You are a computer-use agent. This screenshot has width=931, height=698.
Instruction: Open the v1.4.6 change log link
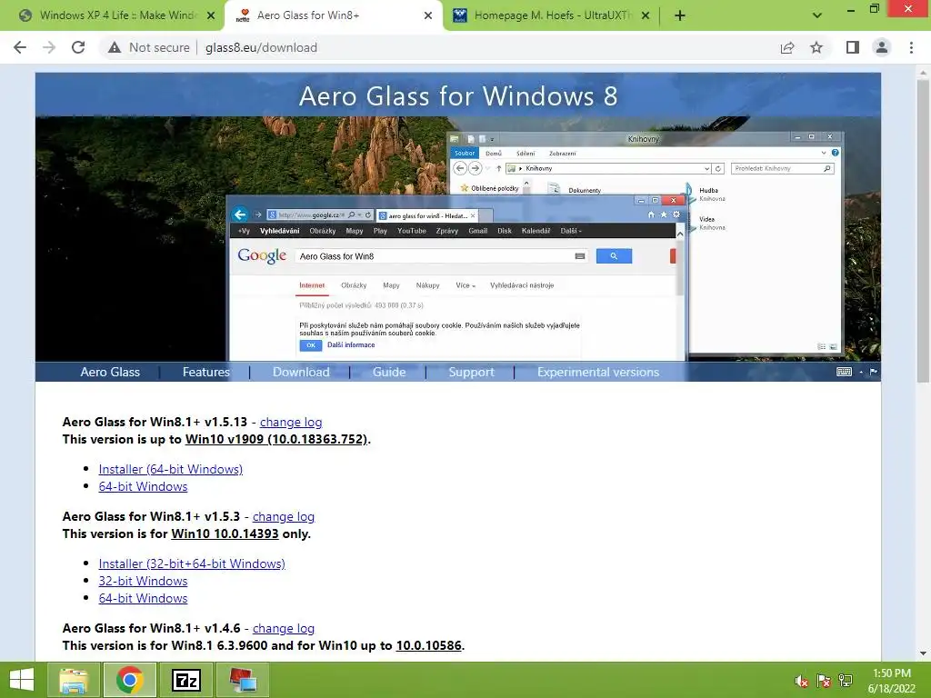(284, 628)
